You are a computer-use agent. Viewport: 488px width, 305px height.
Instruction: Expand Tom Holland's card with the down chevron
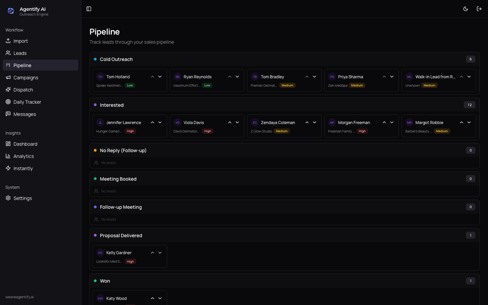coord(160,77)
